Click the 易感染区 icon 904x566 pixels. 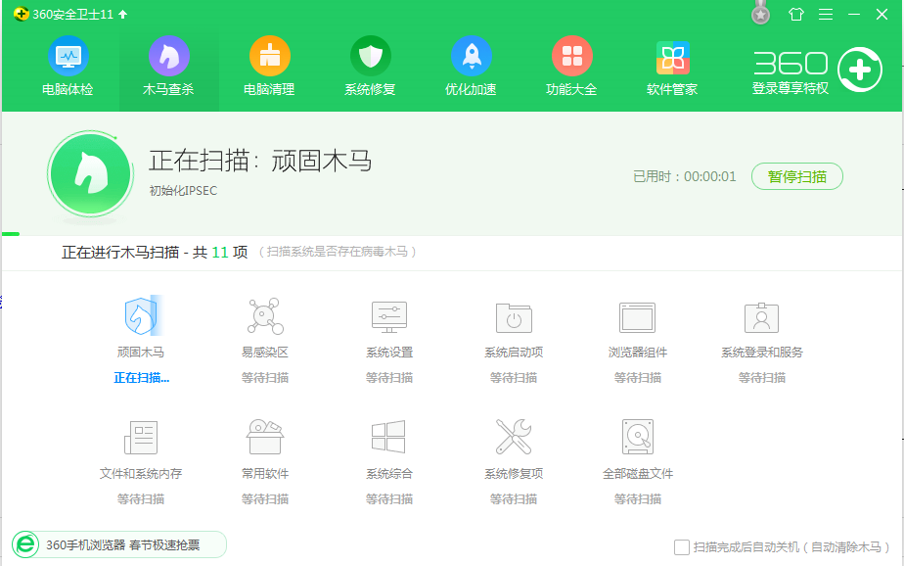click(x=265, y=316)
